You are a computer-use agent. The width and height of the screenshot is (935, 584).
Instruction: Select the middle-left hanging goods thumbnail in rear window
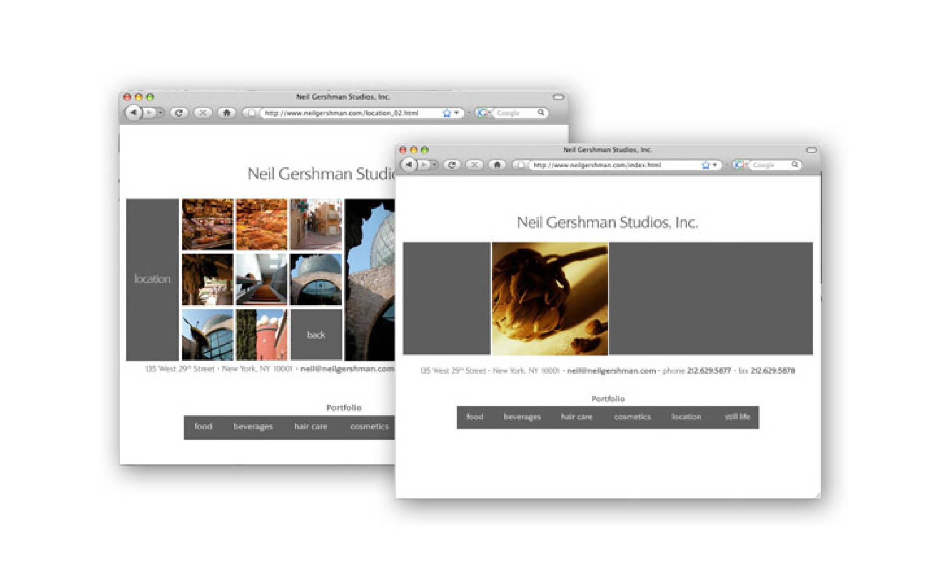(x=208, y=279)
